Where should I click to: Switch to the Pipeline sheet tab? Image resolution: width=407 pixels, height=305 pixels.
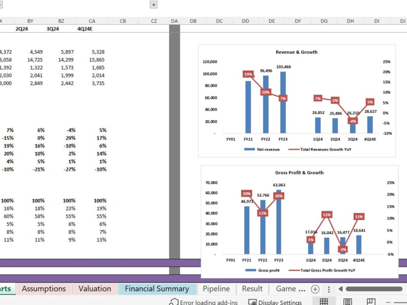(216, 289)
